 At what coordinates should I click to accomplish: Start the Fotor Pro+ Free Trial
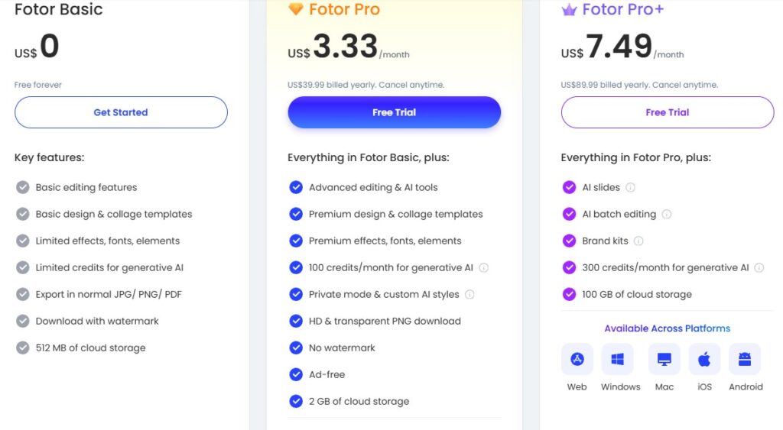[667, 112]
